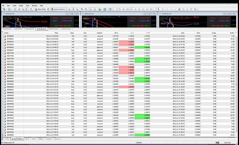239x145 pixels.
Task: Select the Text tool A icon
Action: coord(187,9)
